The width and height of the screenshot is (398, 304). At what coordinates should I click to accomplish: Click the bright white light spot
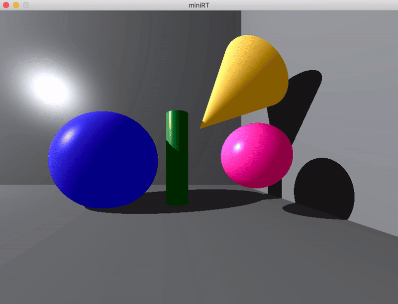point(51,90)
